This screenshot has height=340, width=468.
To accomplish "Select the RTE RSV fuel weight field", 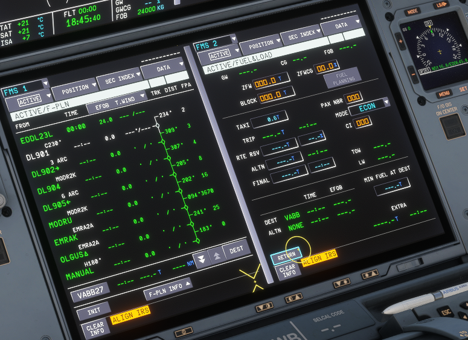I will 280,147.
